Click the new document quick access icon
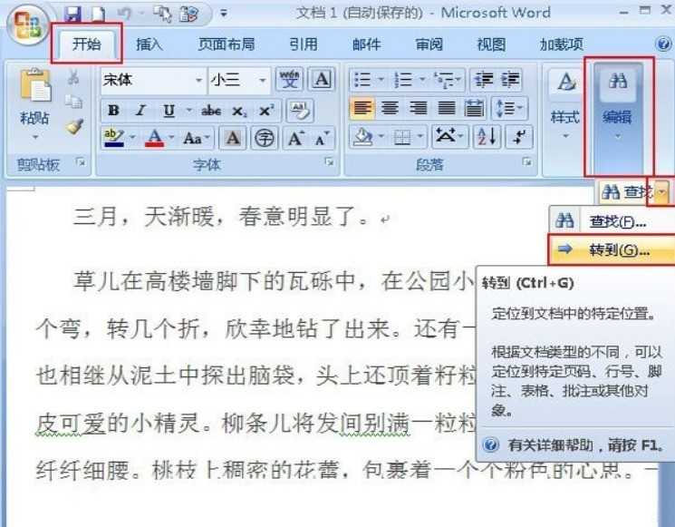The height and width of the screenshot is (527, 675). 99,15
